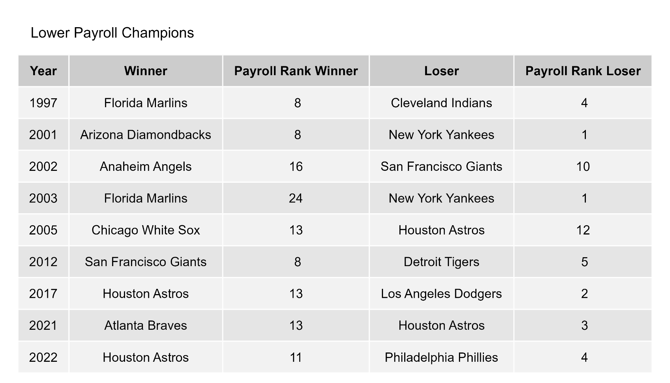Click the payroll rank 24 cell

[x=296, y=198]
